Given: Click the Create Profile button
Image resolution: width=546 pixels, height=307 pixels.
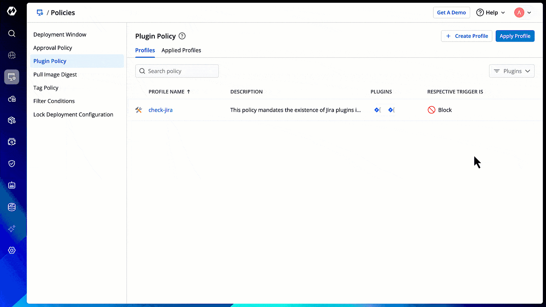Looking at the screenshot, I should 466,36.
